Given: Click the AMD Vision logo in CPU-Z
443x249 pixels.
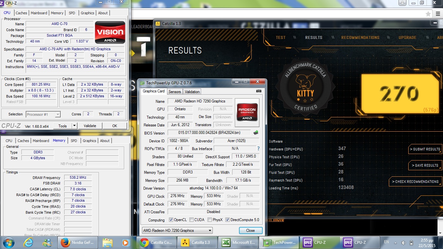Looking at the screenshot, I should (110, 32).
